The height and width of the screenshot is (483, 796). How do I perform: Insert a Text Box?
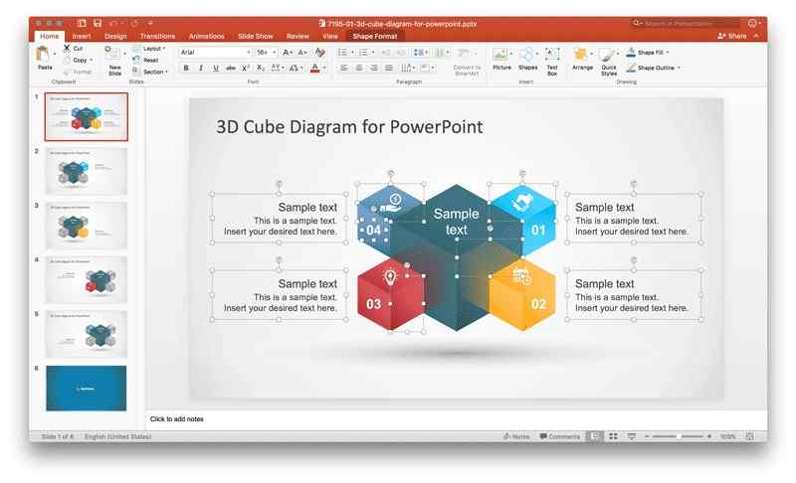pyautogui.click(x=552, y=61)
